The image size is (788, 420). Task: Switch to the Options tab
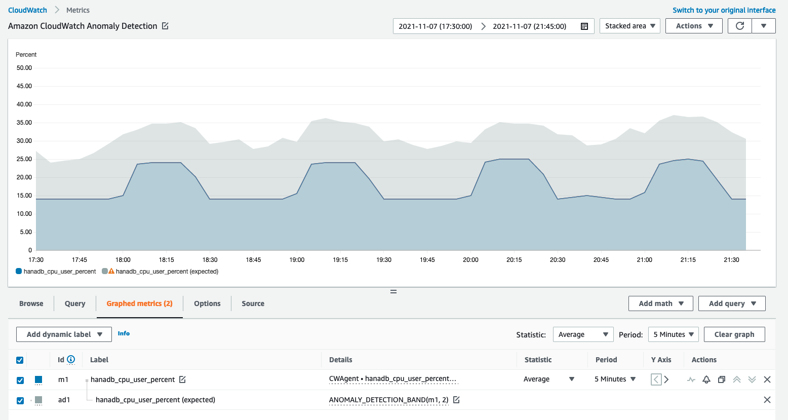pos(207,303)
